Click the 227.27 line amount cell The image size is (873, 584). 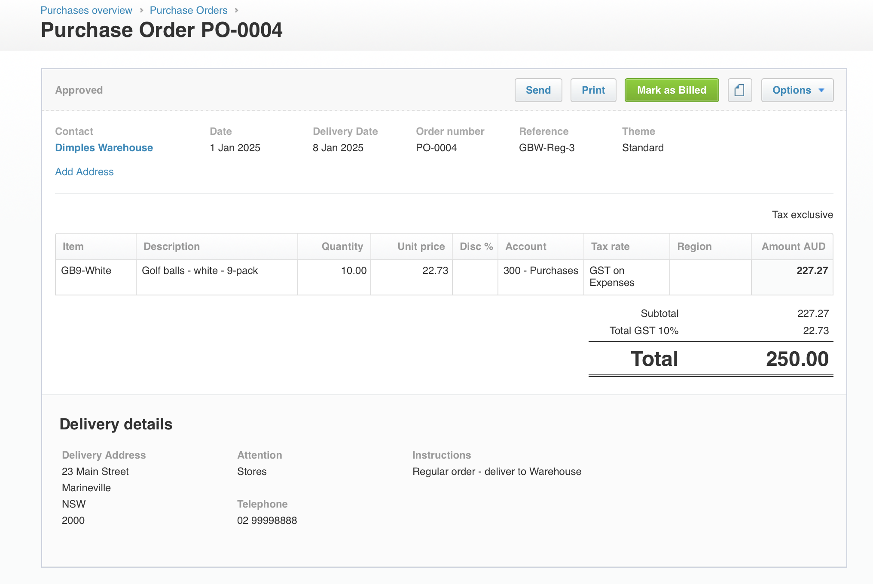812,271
